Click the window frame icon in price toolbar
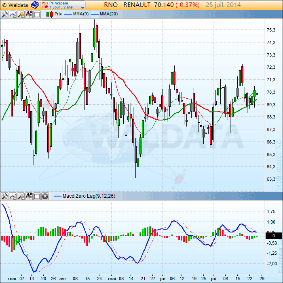The height and width of the screenshot is (283, 283). 37,14
